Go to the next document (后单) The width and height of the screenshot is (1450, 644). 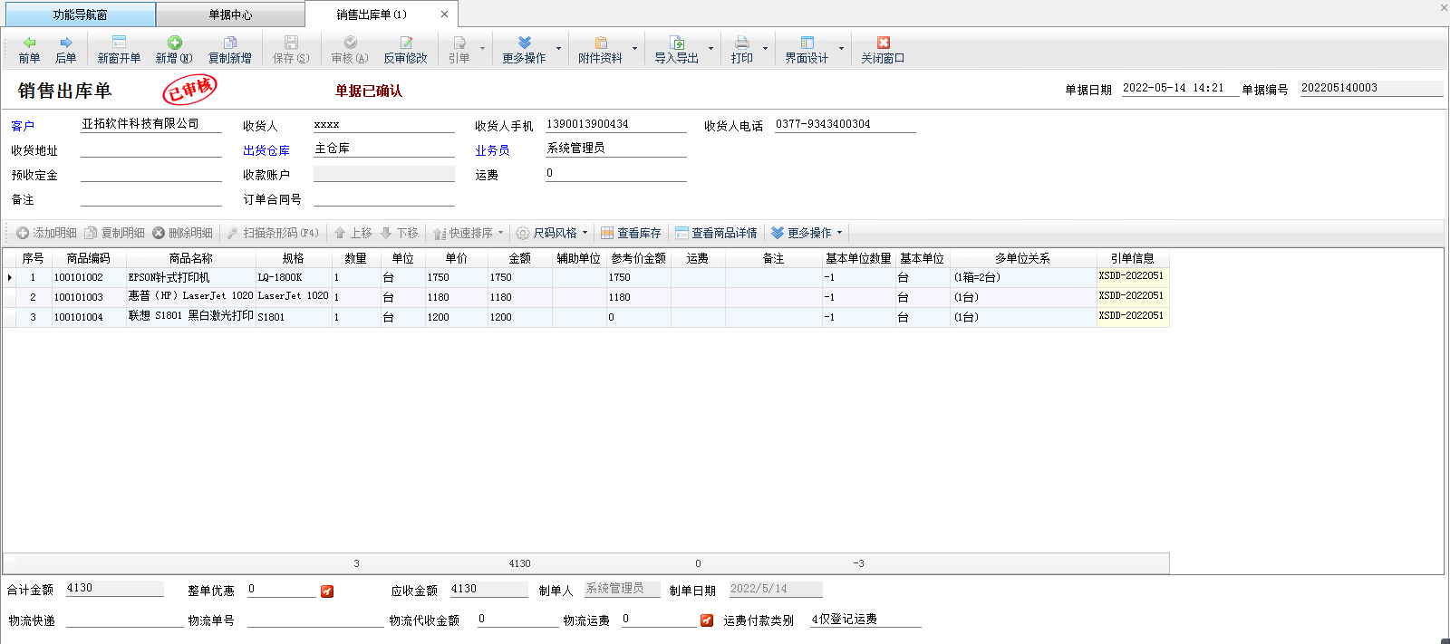pyautogui.click(x=65, y=49)
